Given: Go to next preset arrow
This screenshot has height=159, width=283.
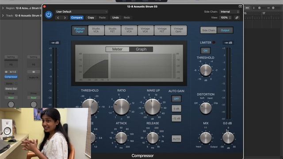Looking at the screenshot, I should tap(65, 18).
